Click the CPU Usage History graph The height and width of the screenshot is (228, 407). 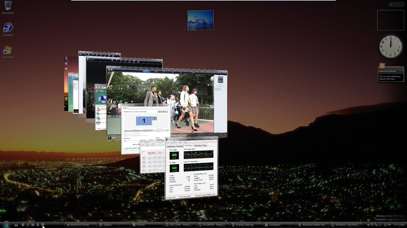click(198, 155)
